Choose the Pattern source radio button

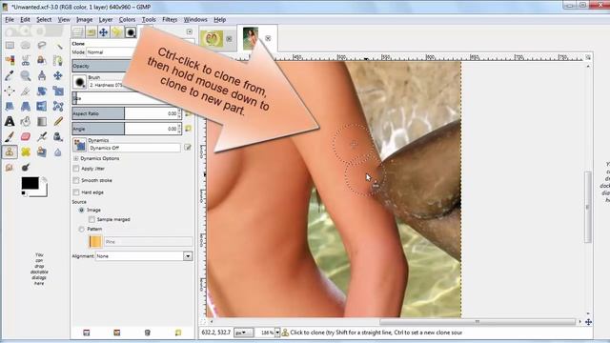81,229
